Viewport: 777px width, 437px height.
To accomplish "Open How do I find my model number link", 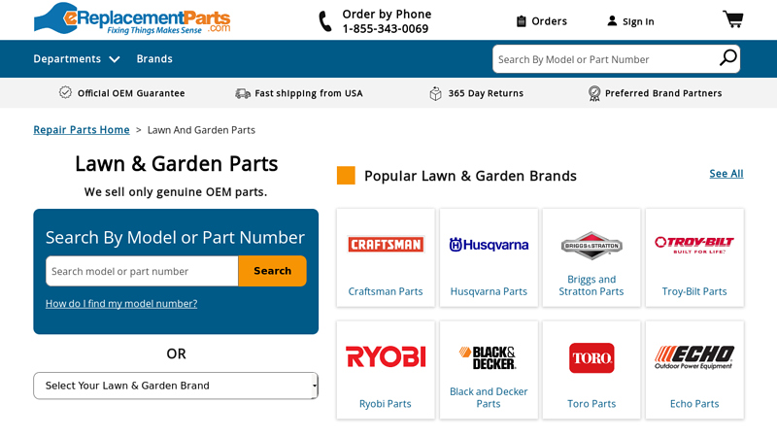I will [x=121, y=304].
